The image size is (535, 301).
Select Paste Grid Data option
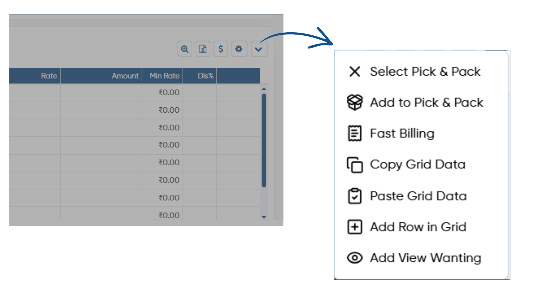tap(418, 196)
